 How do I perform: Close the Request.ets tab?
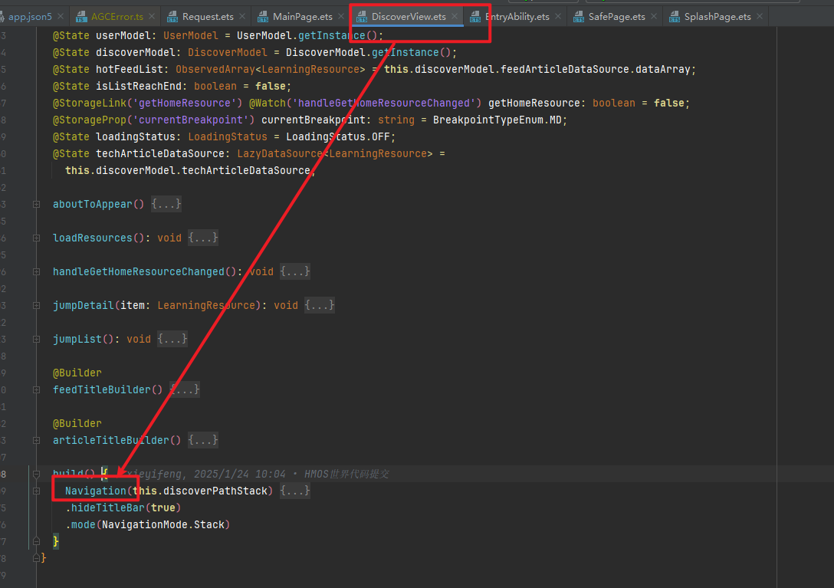coord(242,17)
